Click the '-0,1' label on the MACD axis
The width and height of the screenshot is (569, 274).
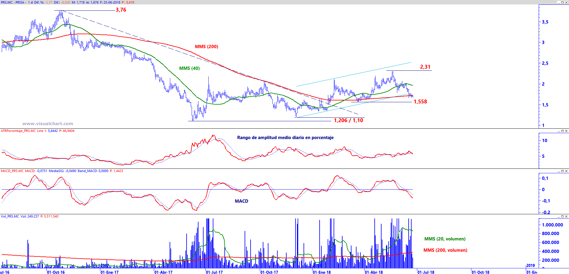(546, 201)
